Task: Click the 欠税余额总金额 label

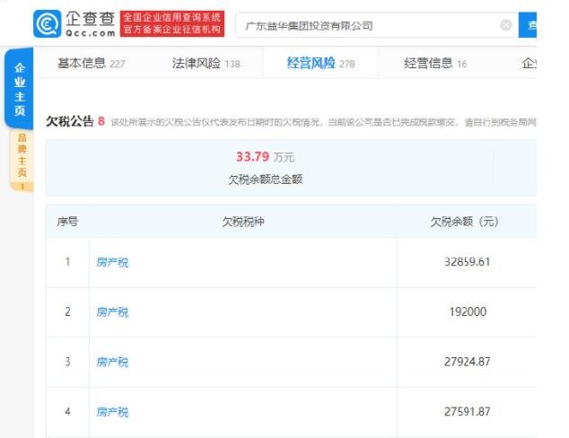Action: (x=266, y=180)
